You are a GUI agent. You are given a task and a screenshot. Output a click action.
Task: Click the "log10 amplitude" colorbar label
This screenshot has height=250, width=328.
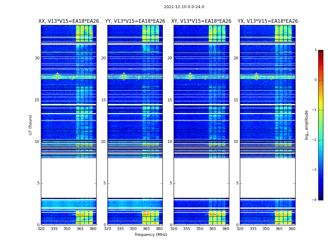(307, 125)
